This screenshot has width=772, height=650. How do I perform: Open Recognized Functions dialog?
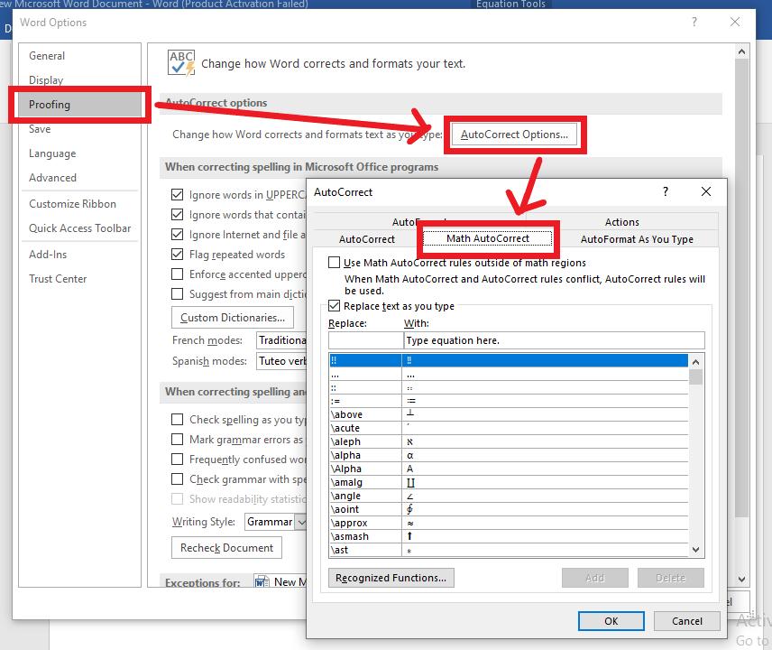391,578
